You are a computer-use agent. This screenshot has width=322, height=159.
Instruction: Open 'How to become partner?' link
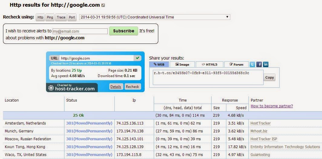click(x=272, y=106)
